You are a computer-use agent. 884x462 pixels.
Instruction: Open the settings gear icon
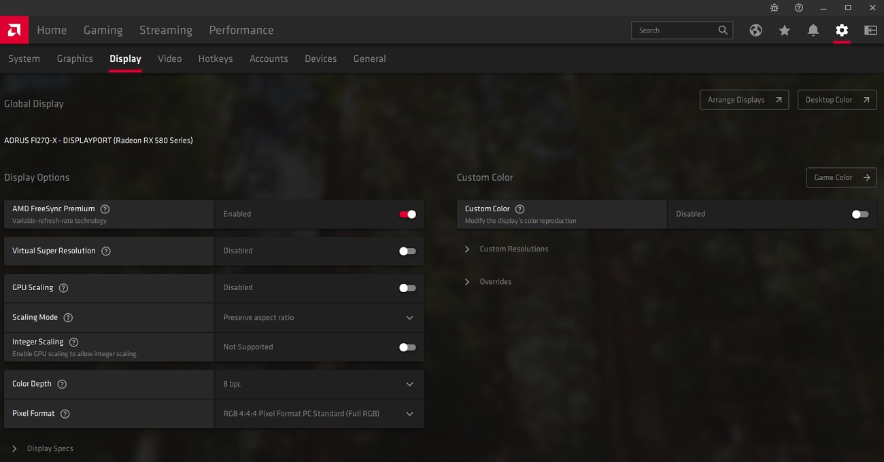(x=842, y=30)
